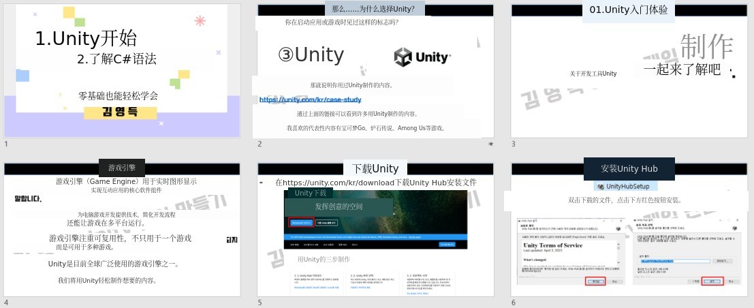754x308 pixels.
Task: Click the highlighted install path field on slide 6
Action: point(674,260)
